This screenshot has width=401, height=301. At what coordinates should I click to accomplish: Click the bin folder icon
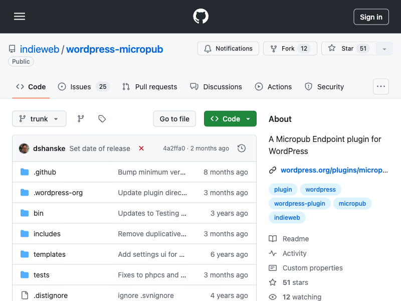point(25,213)
